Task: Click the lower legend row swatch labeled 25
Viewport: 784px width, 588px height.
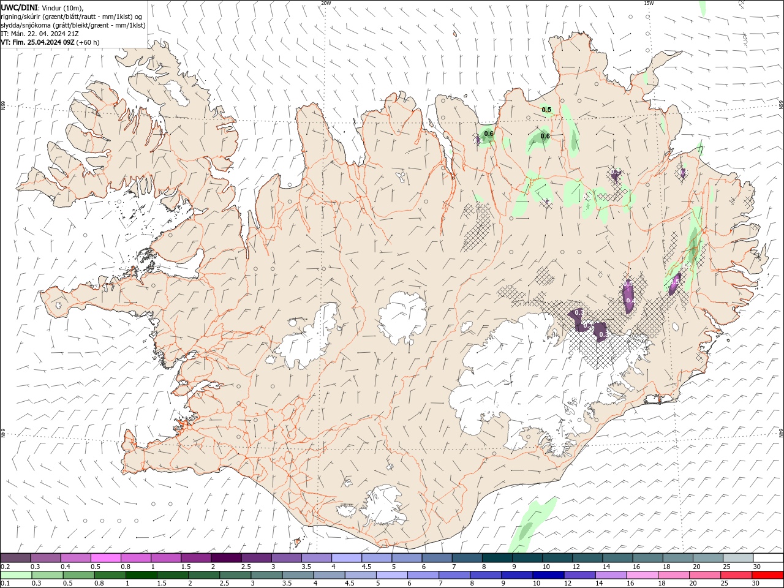Action: point(736,575)
